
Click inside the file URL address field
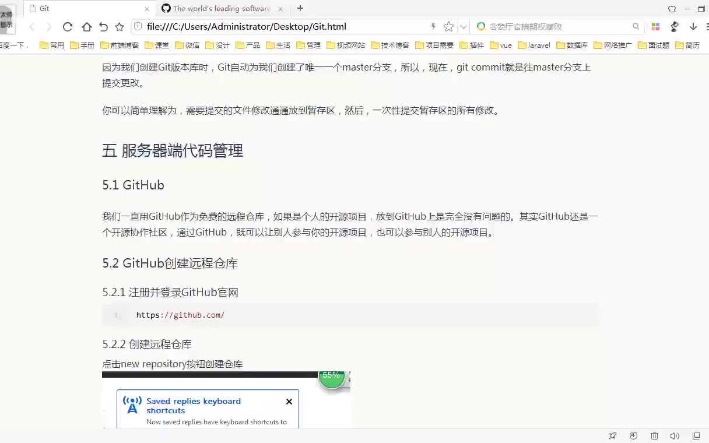(x=280, y=27)
